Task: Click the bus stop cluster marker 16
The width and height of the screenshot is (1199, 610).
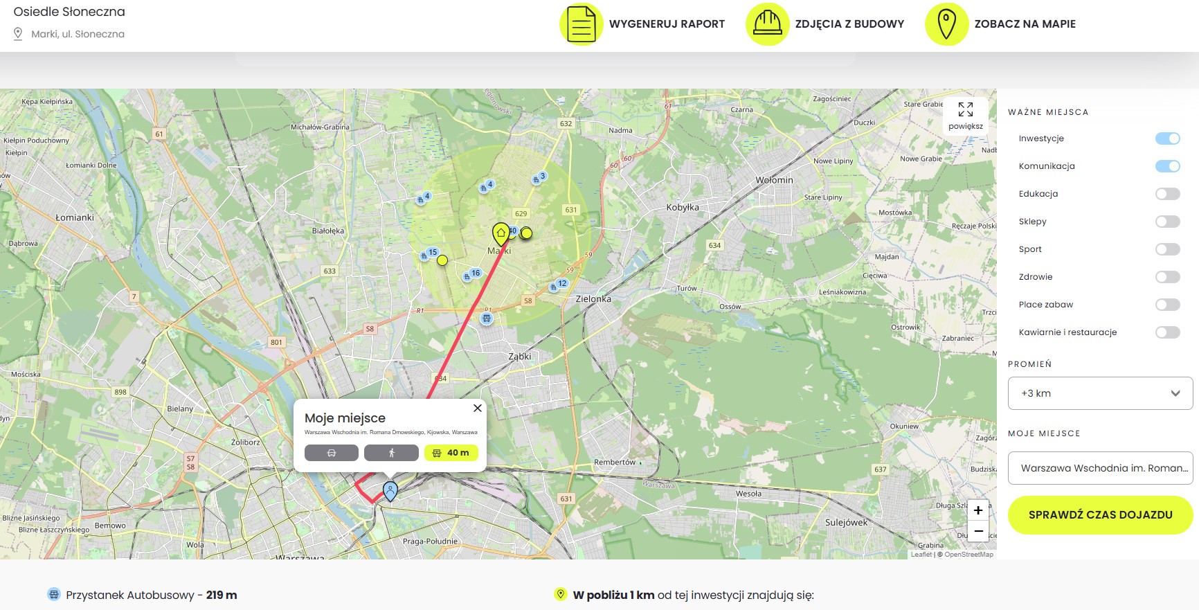Action: click(x=472, y=275)
